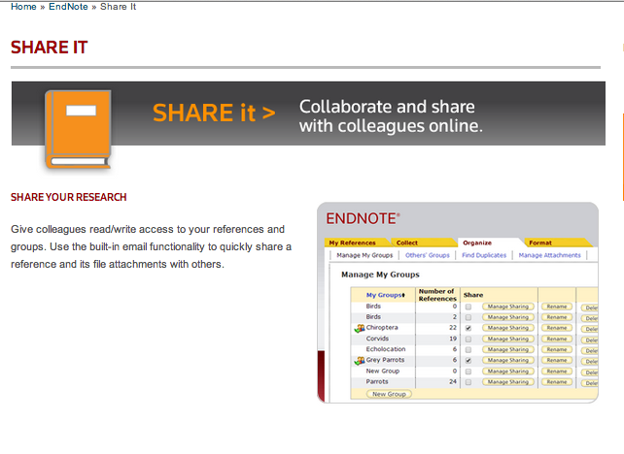Click the 'Parrots' group name in last row
The width and height of the screenshot is (624, 454).
tap(377, 381)
